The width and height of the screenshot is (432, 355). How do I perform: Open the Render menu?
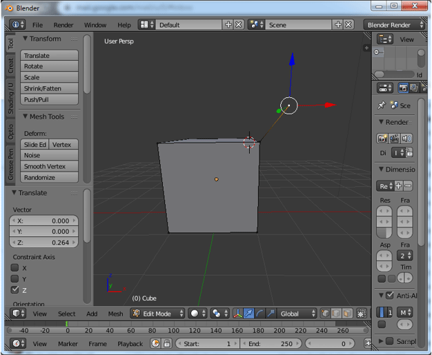tap(63, 25)
